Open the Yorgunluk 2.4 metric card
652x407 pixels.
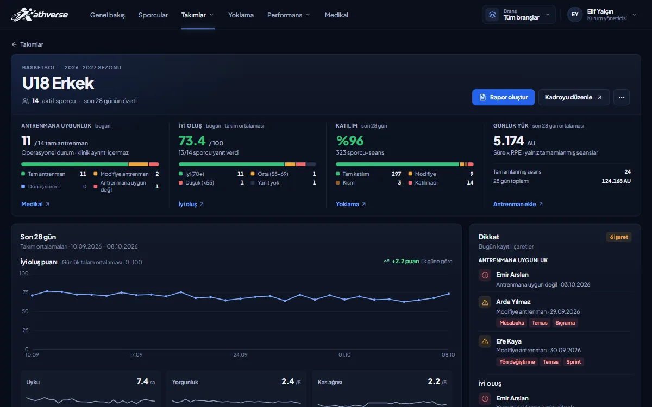pyautogui.click(x=236, y=389)
